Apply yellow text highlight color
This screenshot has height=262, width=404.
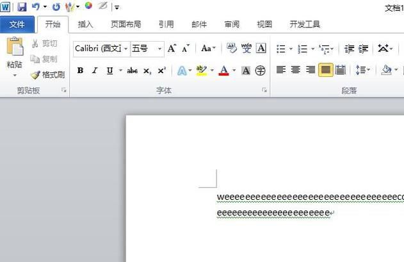click(x=202, y=70)
